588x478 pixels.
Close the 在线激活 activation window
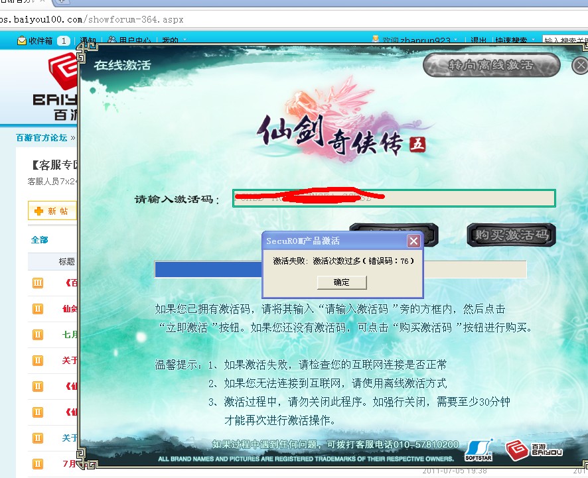[581, 65]
